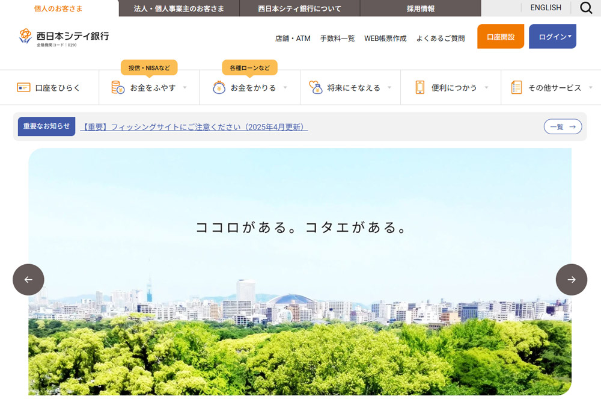Expand the お金をふやす menu arrow
This screenshot has width=601, height=399.
pyautogui.click(x=185, y=87)
